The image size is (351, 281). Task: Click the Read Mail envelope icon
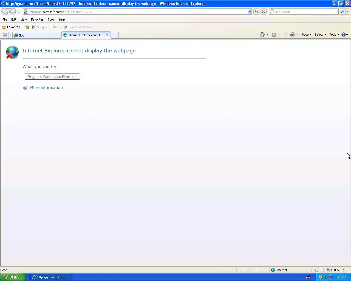285,35
